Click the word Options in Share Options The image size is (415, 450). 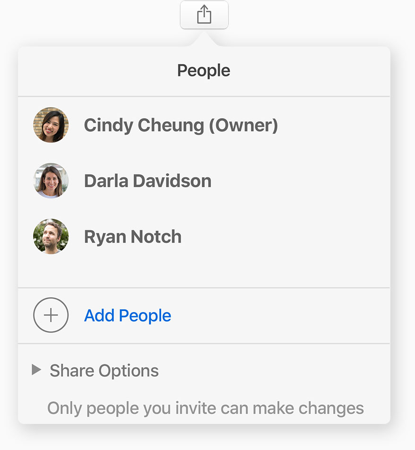tap(129, 371)
